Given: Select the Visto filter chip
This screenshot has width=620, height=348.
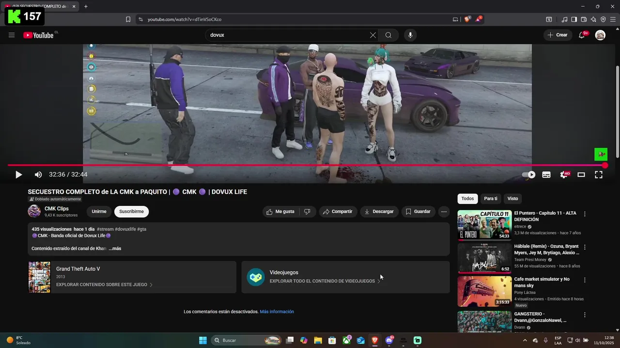Looking at the screenshot, I should tap(513, 199).
